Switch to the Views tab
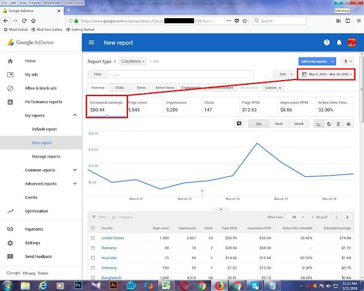364x291 pixels. [141, 88]
